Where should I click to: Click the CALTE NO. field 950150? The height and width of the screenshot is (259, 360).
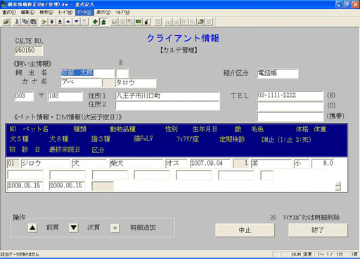point(29,51)
